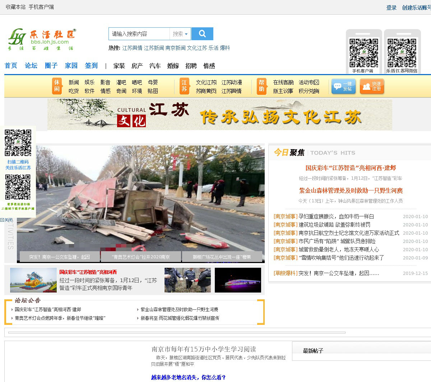Image resolution: width=431 pixels, height=382 pixels.
Task: Click the 乐活社区 site logo
Action: pos(42,40)
